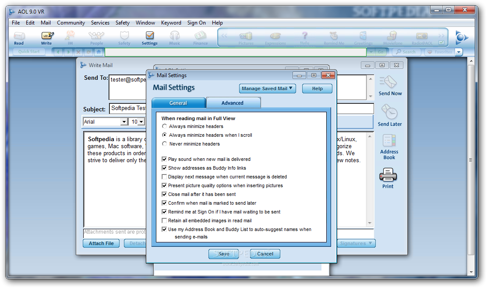Click the Cancel button in Mail Settings
Image resolution: width=487 pixels, height=288 pixels.
click(x=265, y=254)
